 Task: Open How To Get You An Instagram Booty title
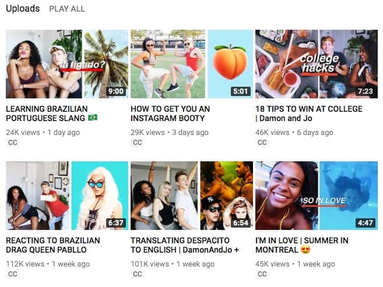[170, 114]
